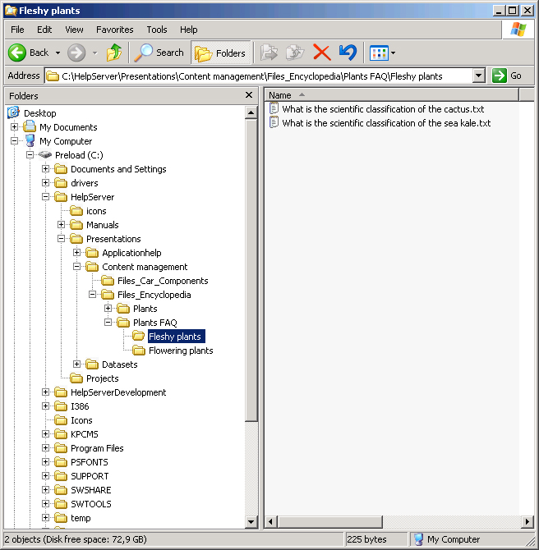Collapse the HelpServer folder node
This screenshot has width=539, height=550.
45,197
